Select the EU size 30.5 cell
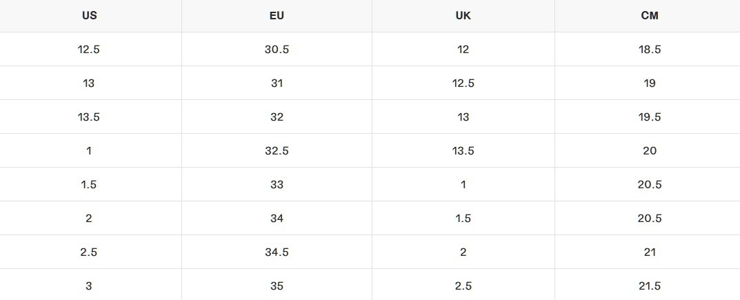Viewport: 740px width, 300px height. [x=277, y=50]
